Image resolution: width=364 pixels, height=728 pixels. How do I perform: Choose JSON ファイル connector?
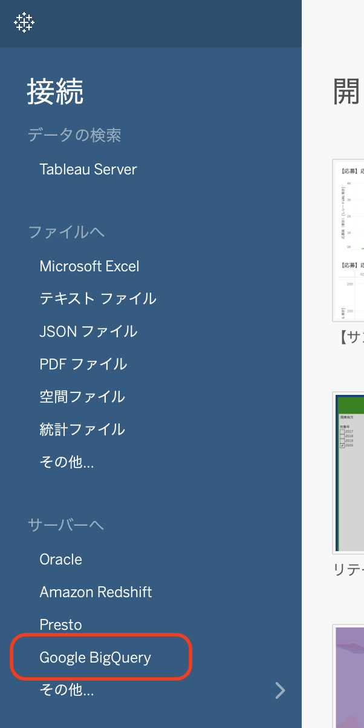[x=88, y=331]
